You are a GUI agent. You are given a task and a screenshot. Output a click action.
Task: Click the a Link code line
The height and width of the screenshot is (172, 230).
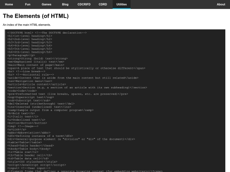point(17,129)
